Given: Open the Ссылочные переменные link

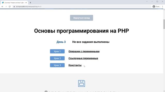Looking at the screenshot, I should click(83, 58).
